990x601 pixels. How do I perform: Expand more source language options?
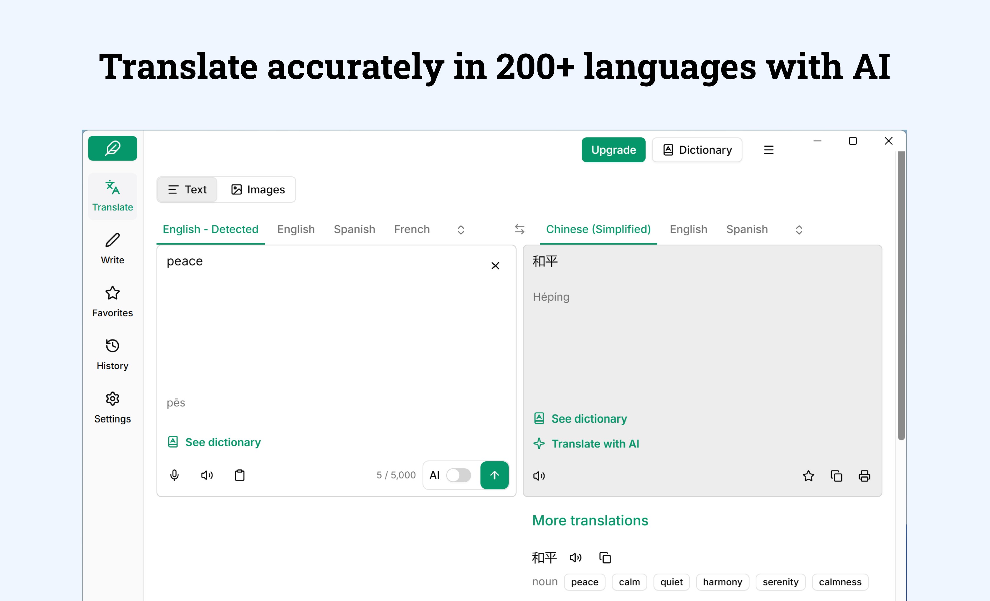point(461,229)
